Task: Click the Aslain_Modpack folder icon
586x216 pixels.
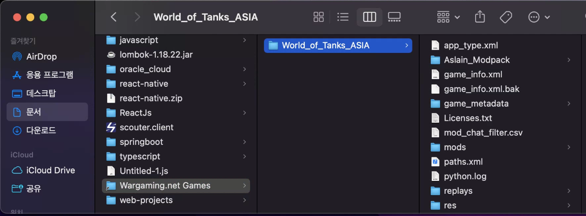Action: tap(435, 60)
